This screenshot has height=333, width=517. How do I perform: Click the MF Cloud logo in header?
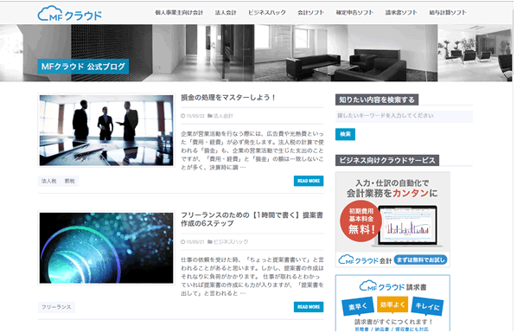[x=69, y=14]
